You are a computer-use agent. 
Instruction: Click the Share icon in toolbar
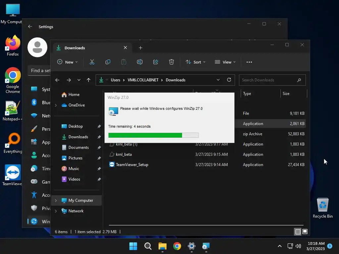pos(156,62)
